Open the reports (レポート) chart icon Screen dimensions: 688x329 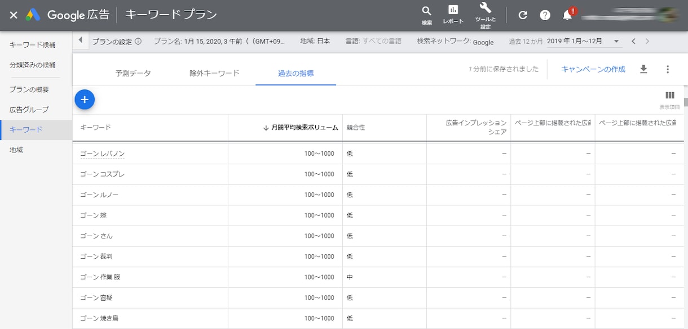coord(453,10)
